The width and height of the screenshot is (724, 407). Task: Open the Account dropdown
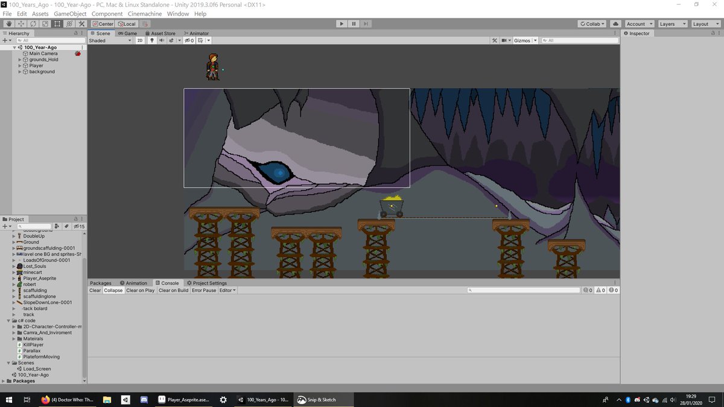click(x=638, y=24)
